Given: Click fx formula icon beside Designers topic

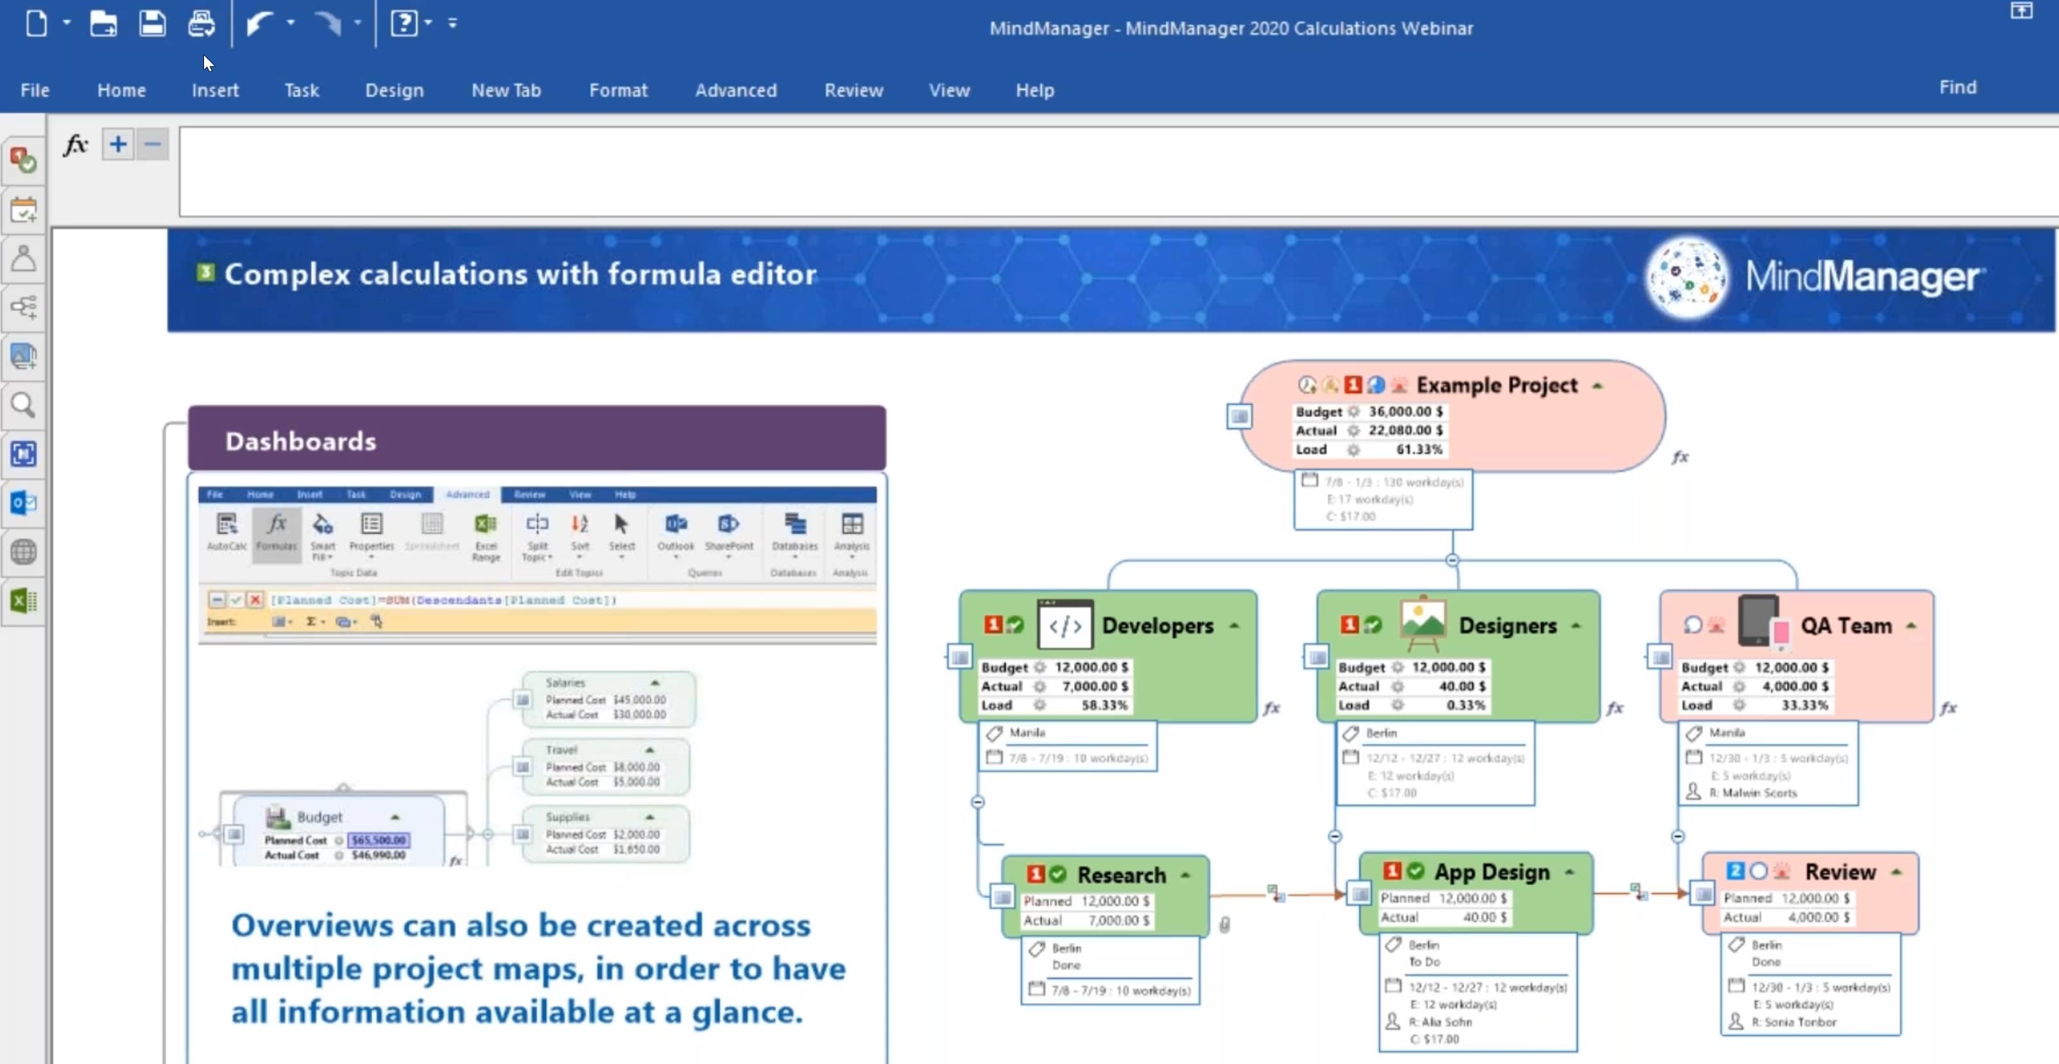Looking at the screenshot, I should click(x=1614, y=708).
